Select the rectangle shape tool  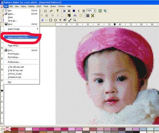click(x=51, y=20)
